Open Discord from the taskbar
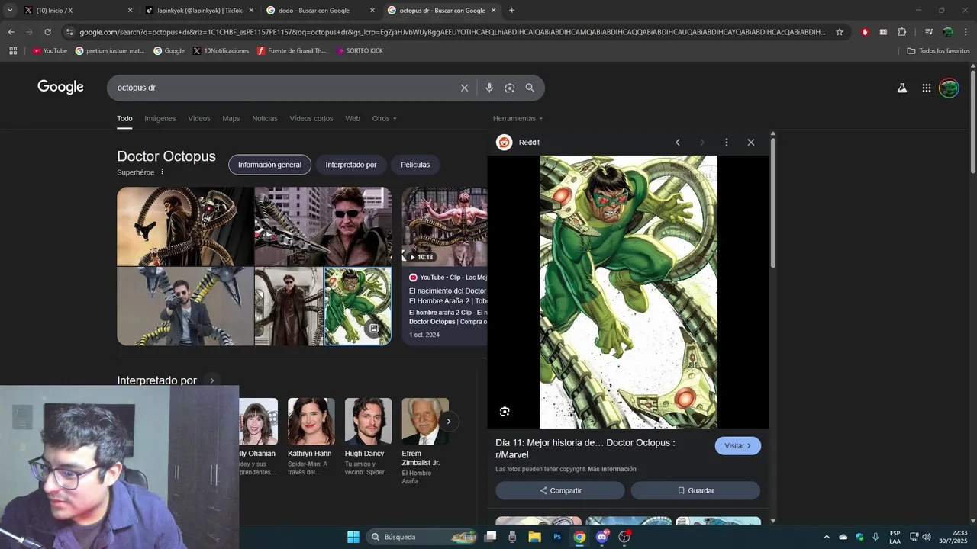The height and width of the screenshot is (549, 977). click(602, 537)
